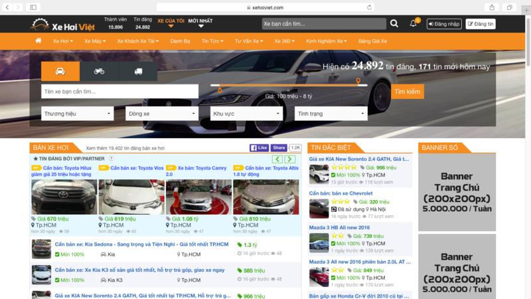Reload the xehoiviet.com page
The width and height of the screenshot is (531, 299).
coord(369,7)
